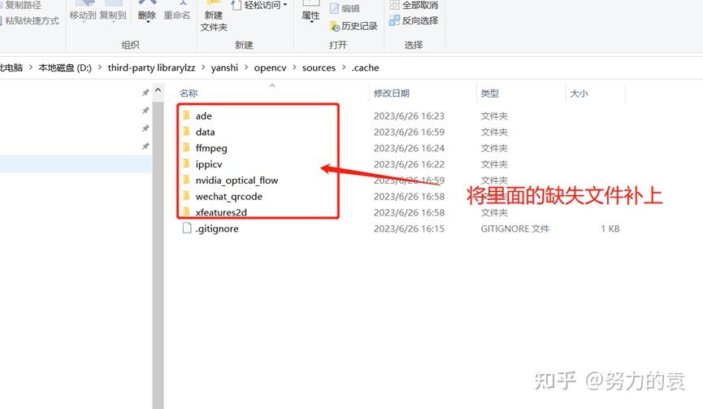The image size is (703, 409).
Task: Click .cache in the address breadcrumb
Action: point(366,67)
